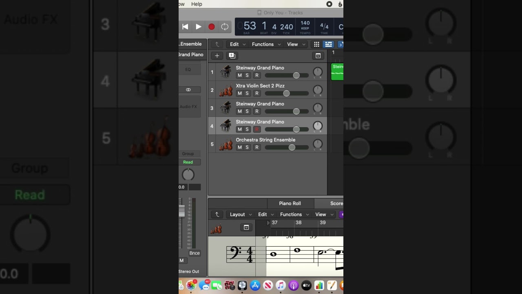Click the screen recording stop icon in the menu bar
The height and width of the screenshot is (294, 522).
(329, 4)
